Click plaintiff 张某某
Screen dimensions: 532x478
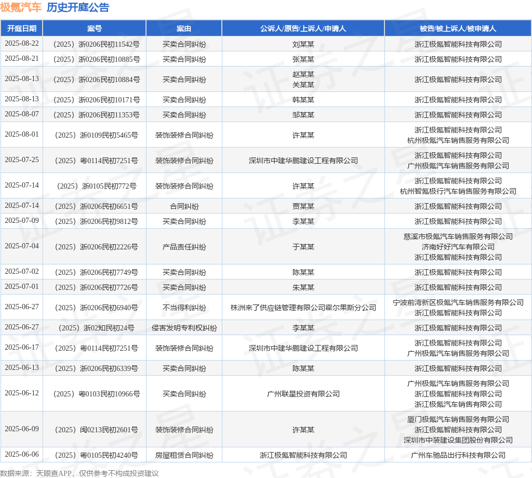tap(303, 59)
